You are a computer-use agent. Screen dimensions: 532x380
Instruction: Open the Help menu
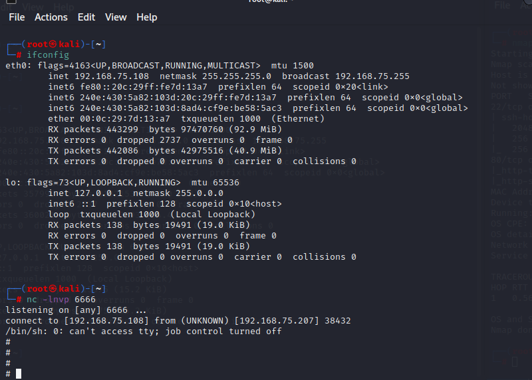[x=146, y=17]
